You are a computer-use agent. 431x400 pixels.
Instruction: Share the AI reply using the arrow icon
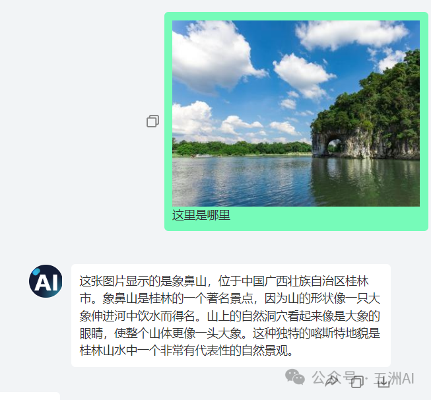(332, 381)
